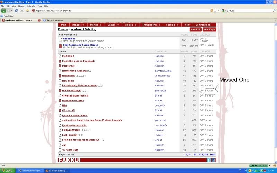Open the Tools menu

coord(40,6)
